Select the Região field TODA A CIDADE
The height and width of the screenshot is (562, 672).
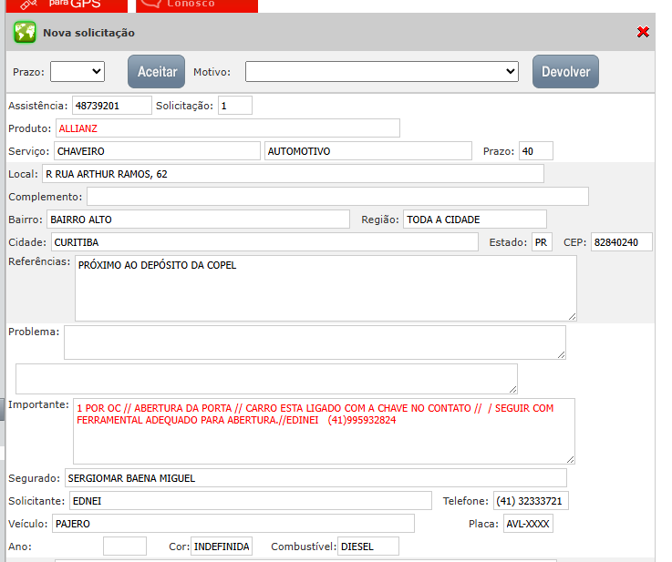point(475,220)
